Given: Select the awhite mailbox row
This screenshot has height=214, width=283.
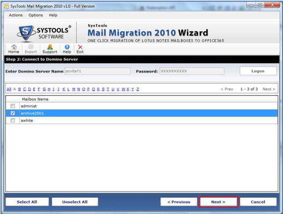Looking at the screenshot, I should [141, 120].
